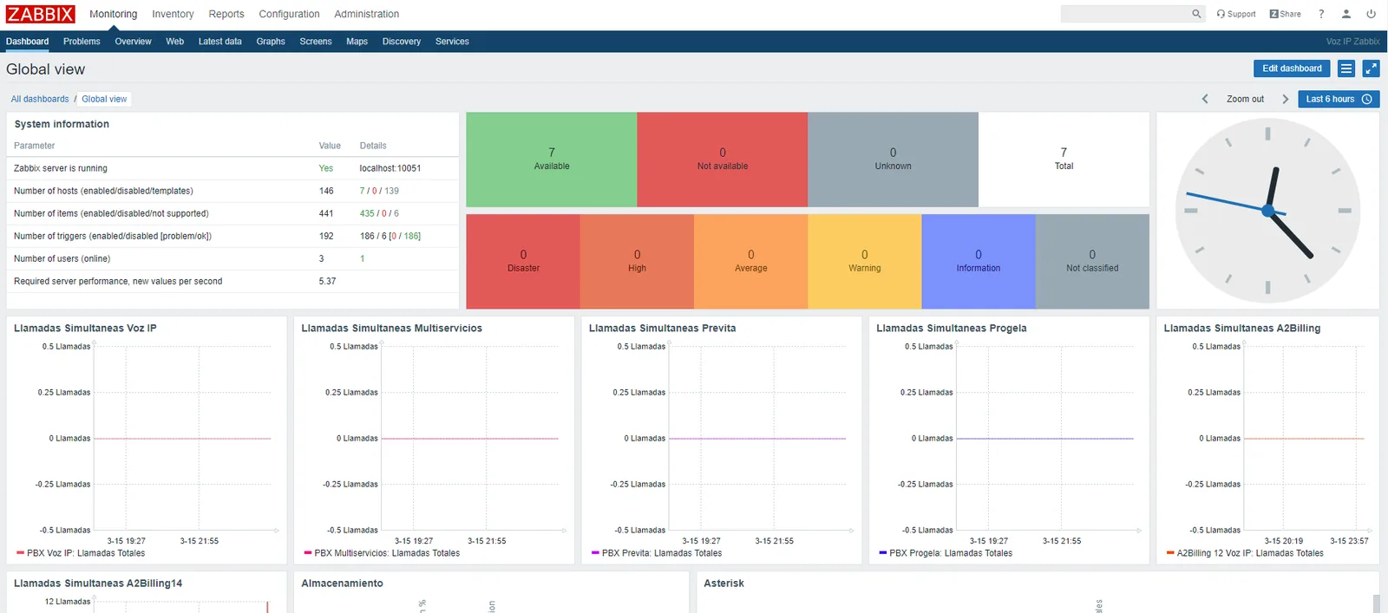Select Problems submenu tab
This screenshot has height=613, width=1388.
82,42
